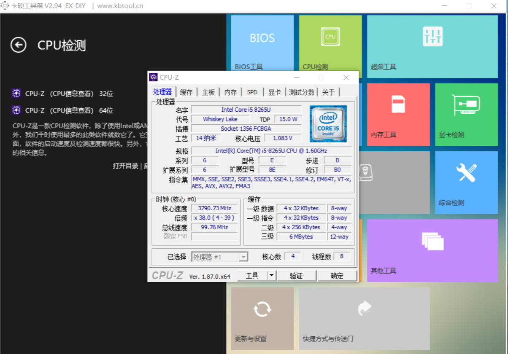Minimize the CPU-Z window
Viewport: 508px width, 354px height.
pos(297,78)
